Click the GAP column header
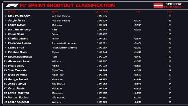Image resolution: width=188 pixels, height=106 pixels. tap(137, 12)
